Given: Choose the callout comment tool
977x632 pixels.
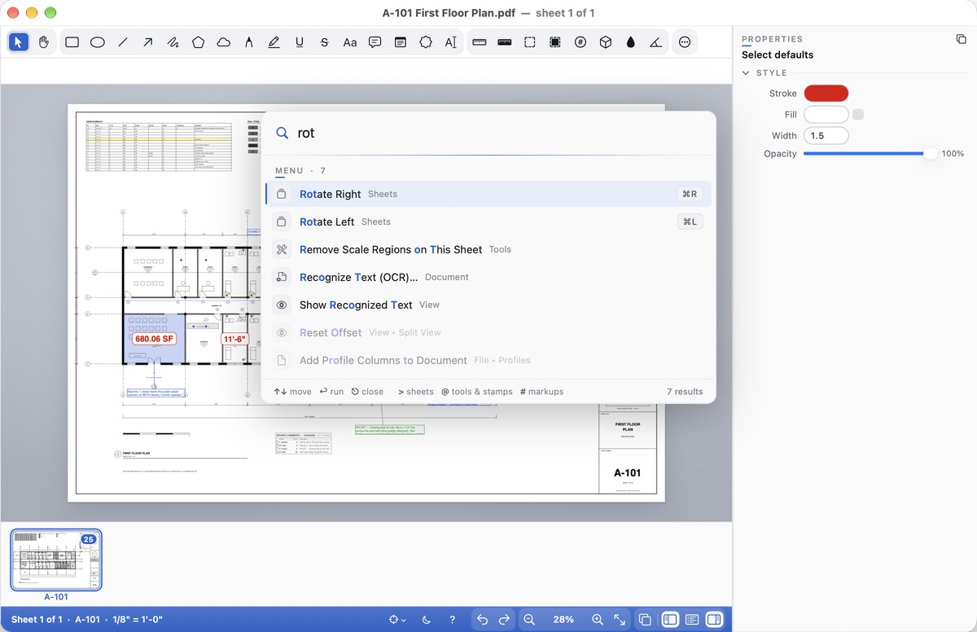Looking at the screenshot, I should point(375,42).
